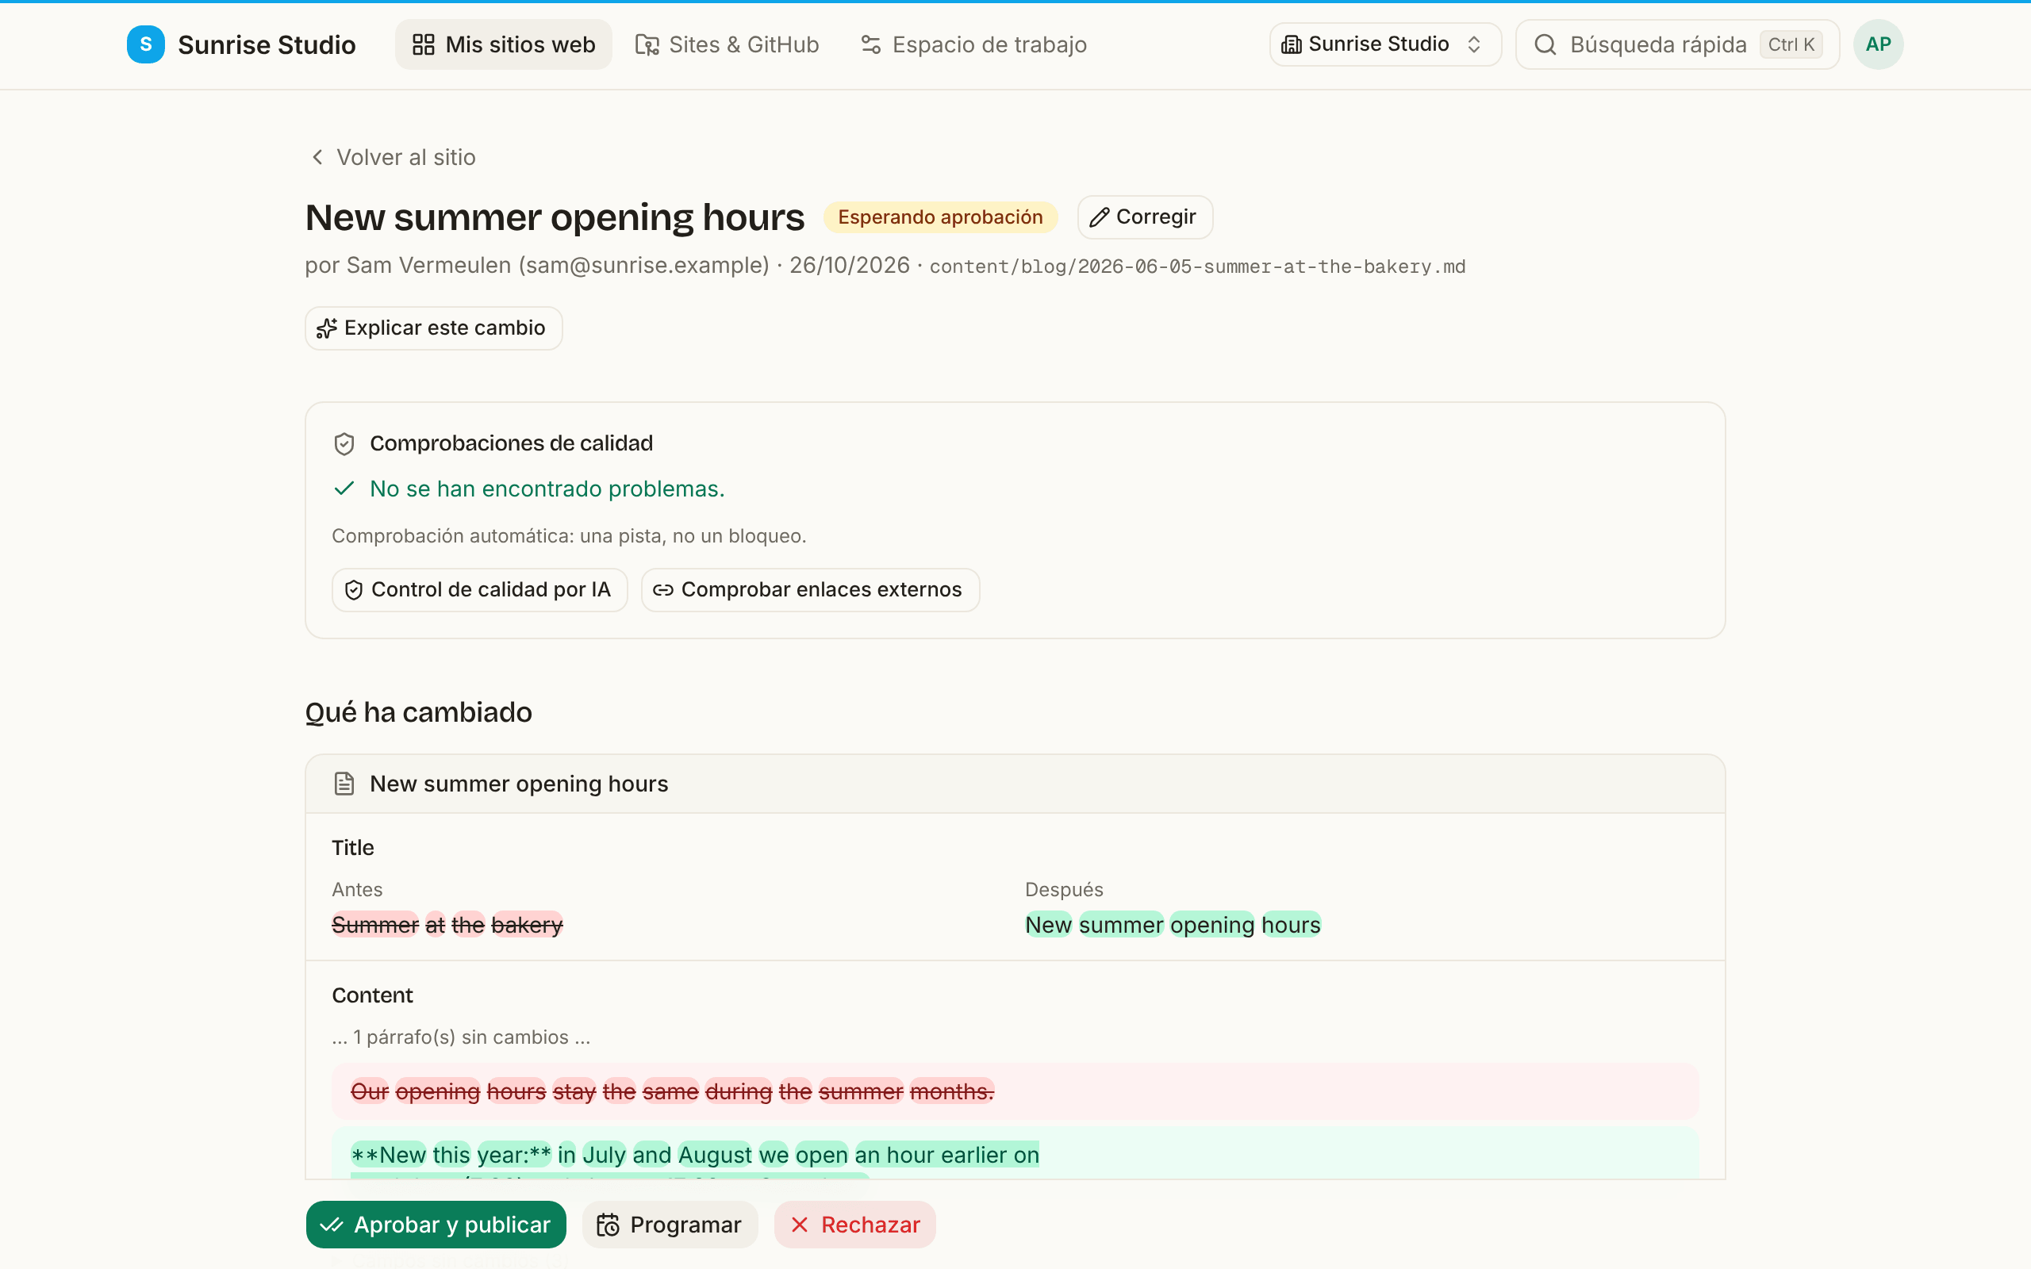Image resolution: width=2031 pixels, height=1269 pixels.
Task: Click the Esperando aprobación status badge
Action: [x=940, y=217]
